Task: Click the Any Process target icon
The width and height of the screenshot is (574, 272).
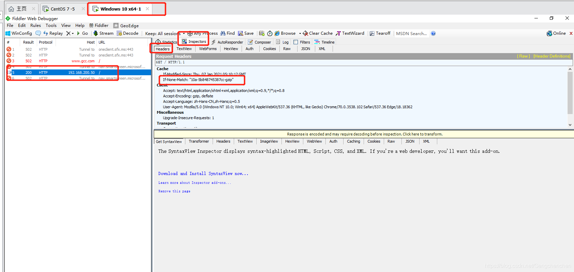Action: [x=190, y=34]
